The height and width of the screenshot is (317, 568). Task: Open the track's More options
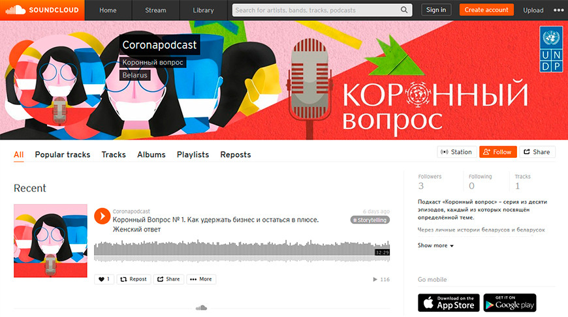[x=201, y=279]
